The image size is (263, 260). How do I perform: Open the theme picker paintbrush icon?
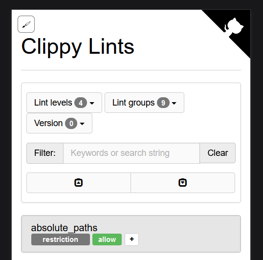point(26,24)
